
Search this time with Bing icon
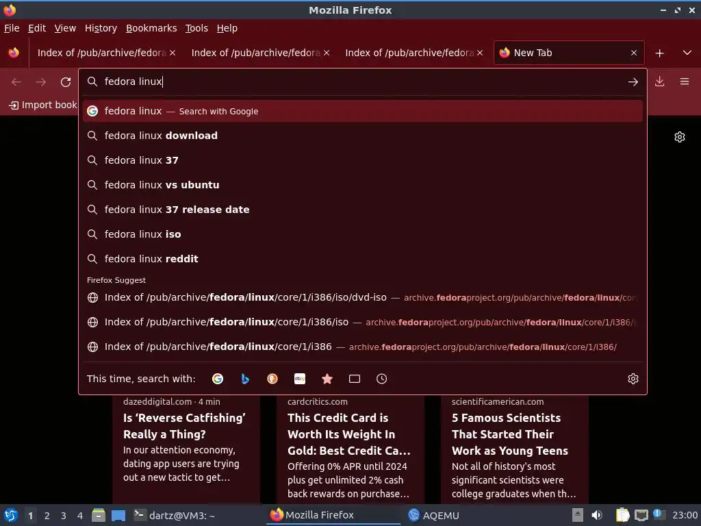(245, 379)
